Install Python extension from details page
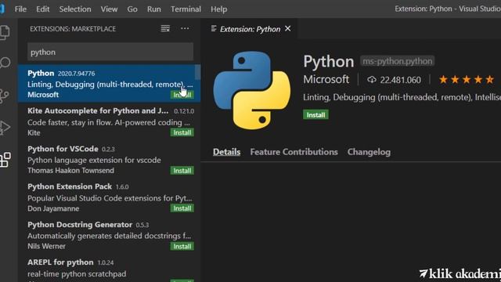 [x=315, y=115]
